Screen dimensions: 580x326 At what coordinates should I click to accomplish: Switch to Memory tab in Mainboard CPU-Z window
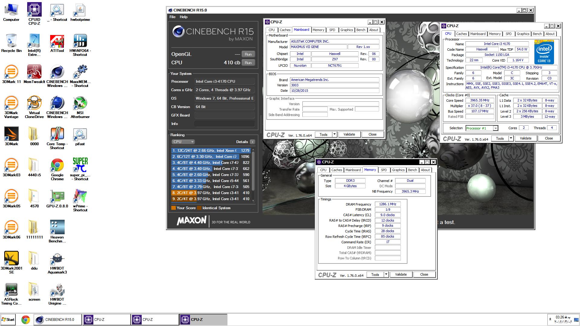coord(318,30)
